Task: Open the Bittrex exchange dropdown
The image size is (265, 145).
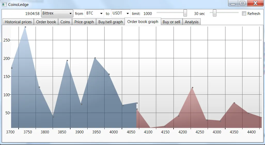Action: (57, 13)
